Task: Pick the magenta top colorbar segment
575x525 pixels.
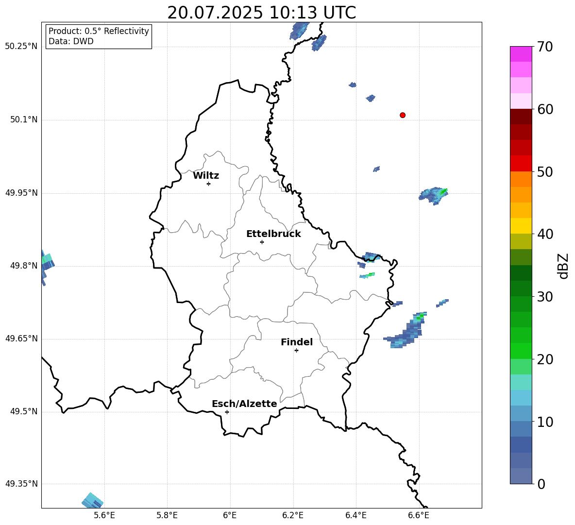Action: pyautogui.click(x=521, y=54)
